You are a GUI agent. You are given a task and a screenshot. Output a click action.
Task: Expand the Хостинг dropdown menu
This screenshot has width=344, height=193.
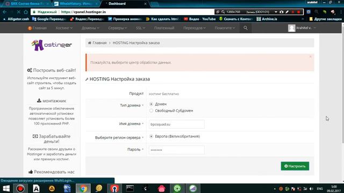click(64, 28)
